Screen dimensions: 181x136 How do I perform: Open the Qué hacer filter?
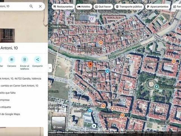coord(103,7)
